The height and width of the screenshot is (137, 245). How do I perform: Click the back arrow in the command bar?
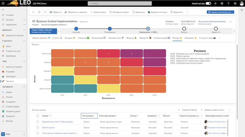(x=33, y=12)
